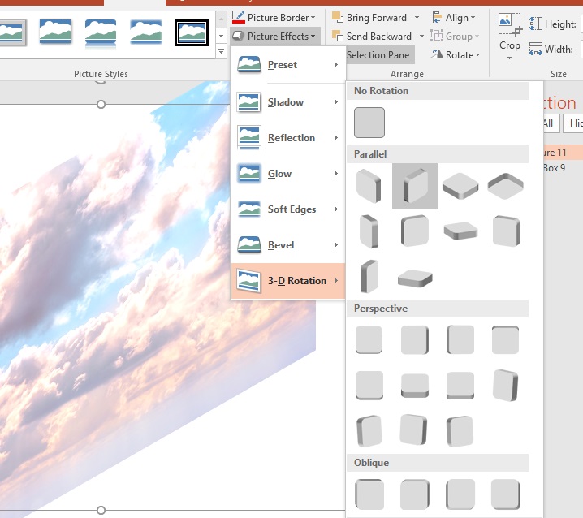Viewport: 583px width, 518px height.
Task: Apply the first Perspective rotation preset
Action: click(x=369, y=339)
